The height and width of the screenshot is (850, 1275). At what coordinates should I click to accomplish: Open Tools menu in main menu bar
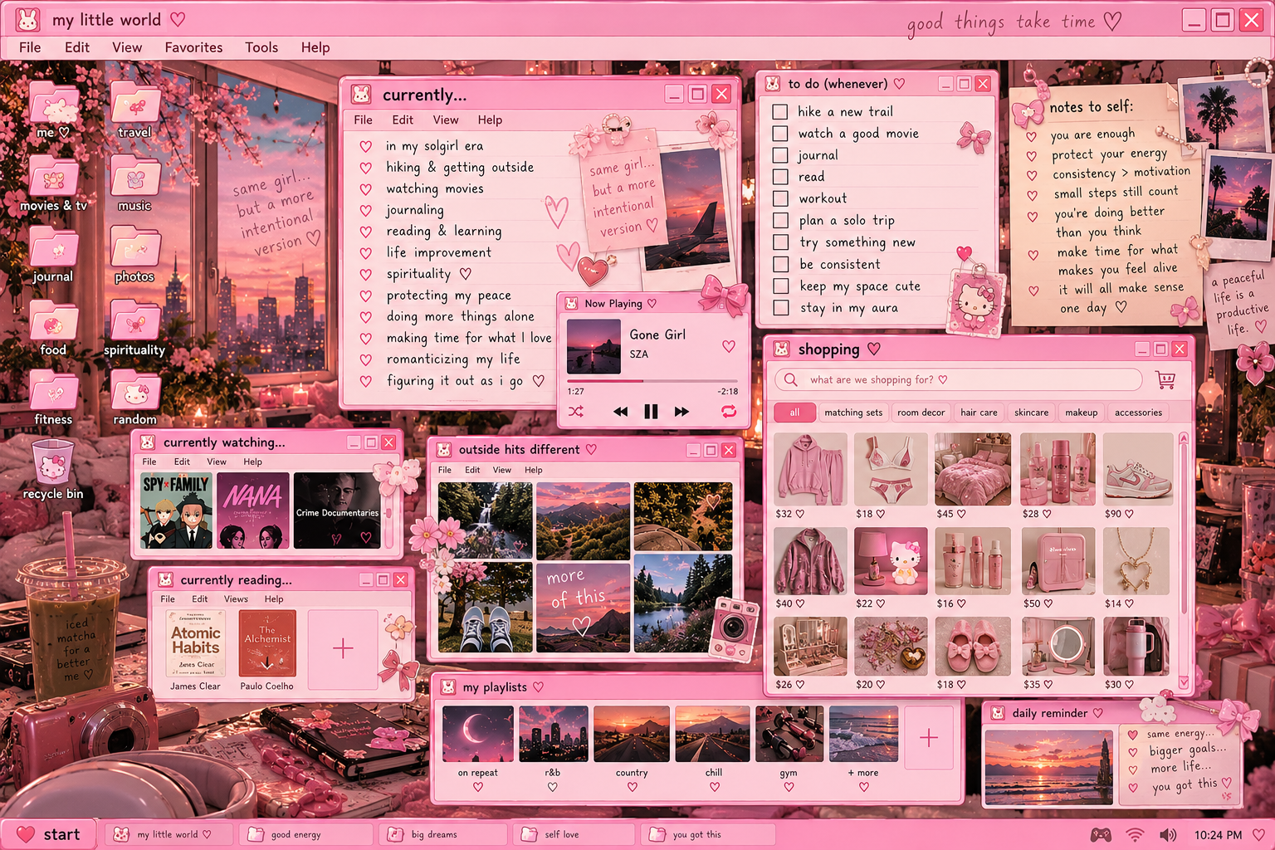coord(261,47)
